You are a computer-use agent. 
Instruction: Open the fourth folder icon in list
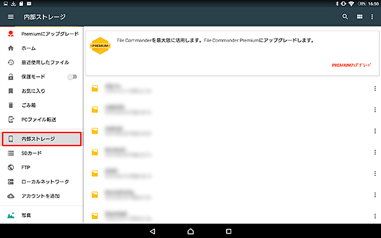pyautogui.click(x=95, y=152)
